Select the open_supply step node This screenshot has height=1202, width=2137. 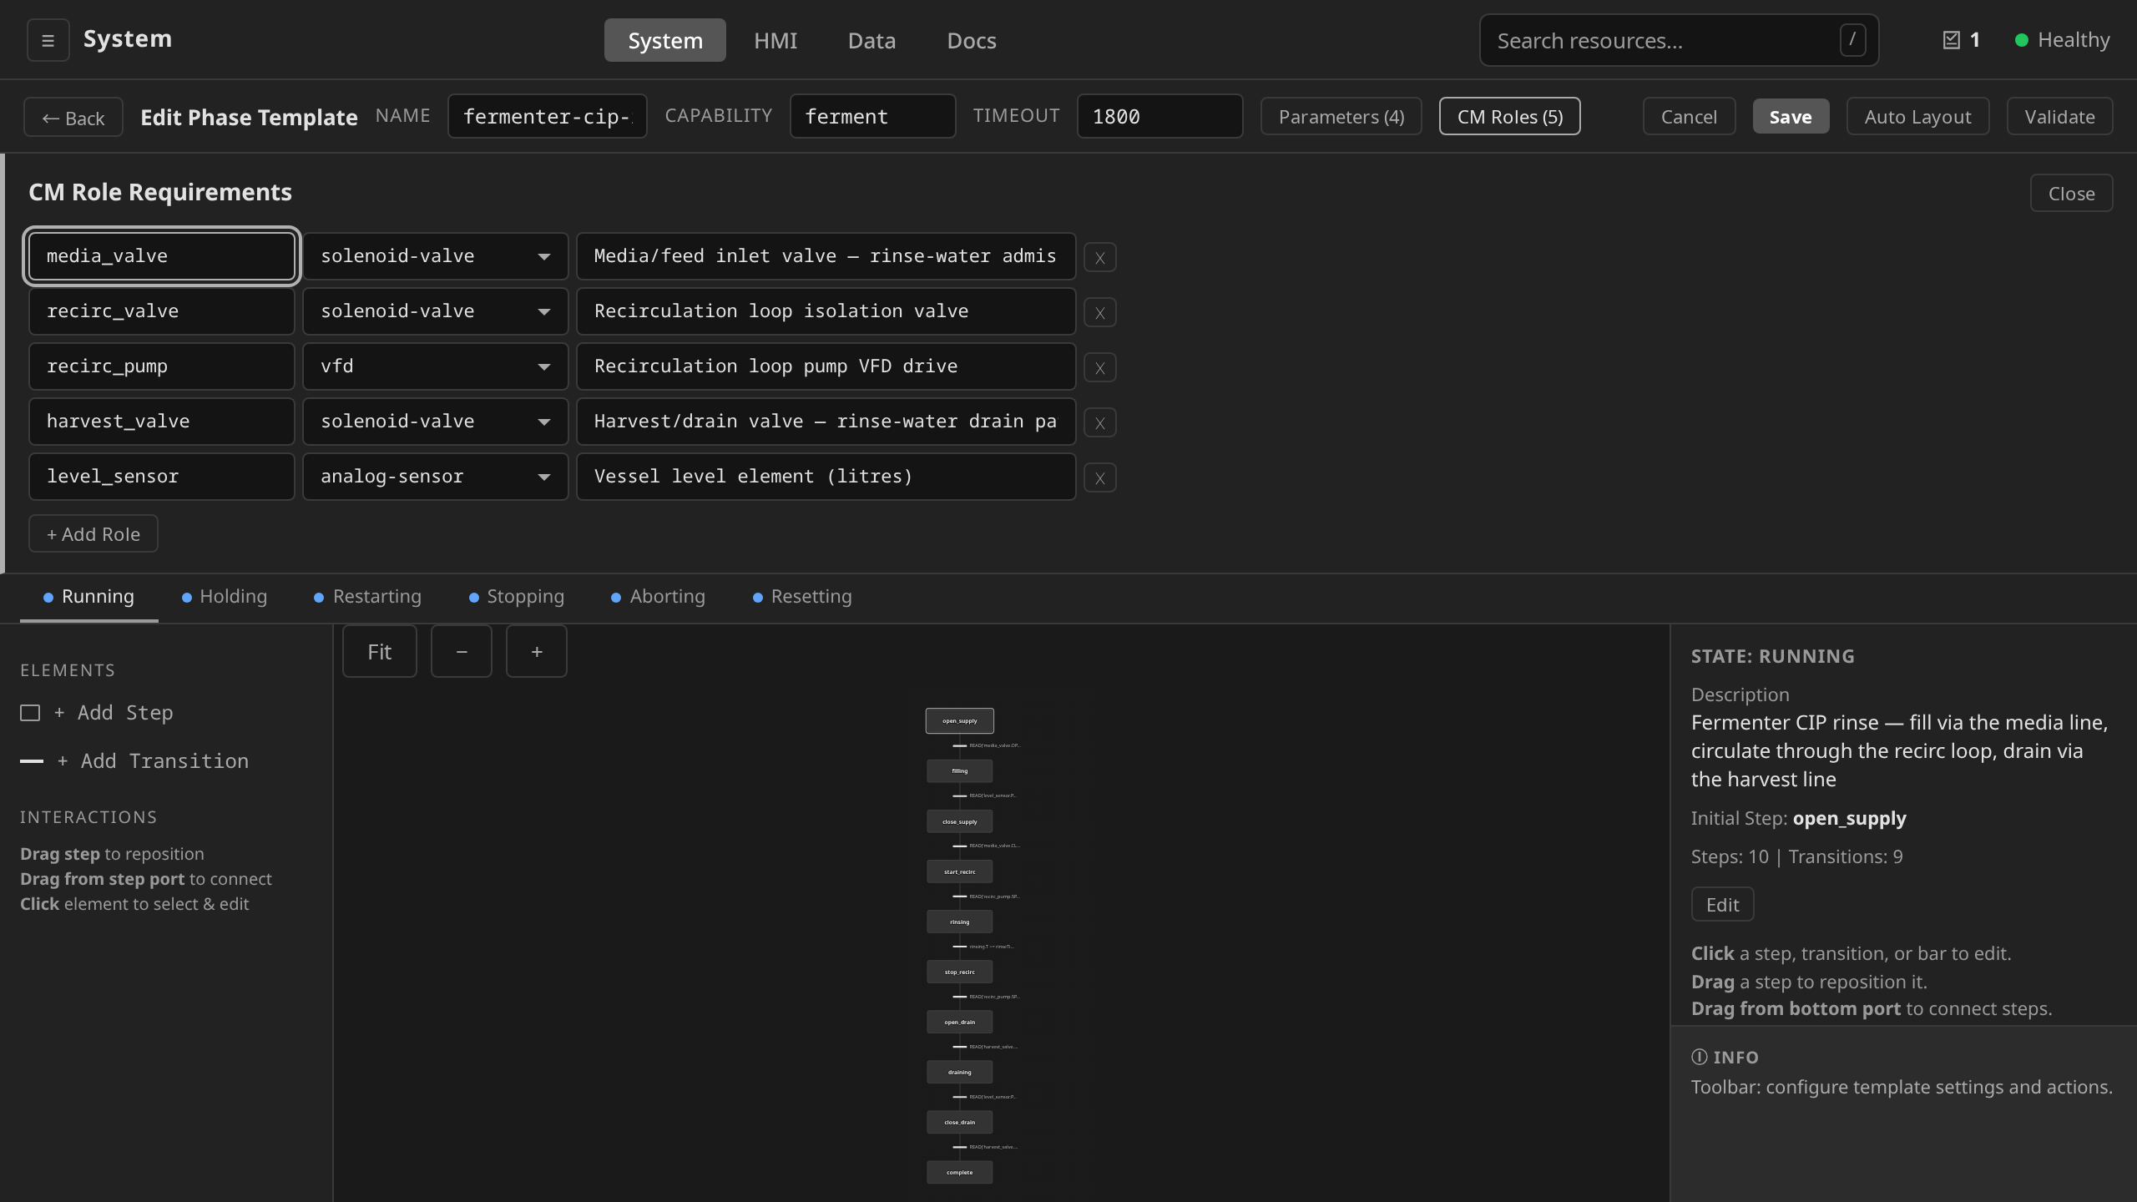[x=960, y=720]
